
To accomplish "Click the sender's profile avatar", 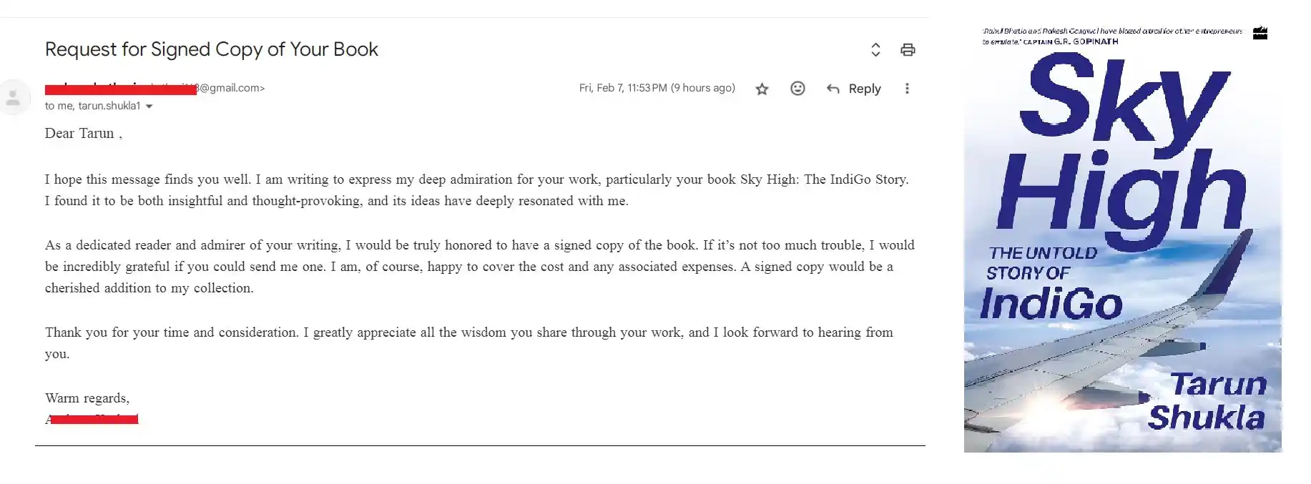I will click(x=14, y=98).
